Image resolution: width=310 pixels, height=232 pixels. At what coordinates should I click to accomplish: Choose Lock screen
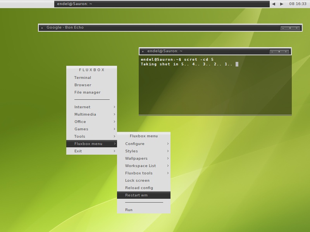(x=144, y=180)
